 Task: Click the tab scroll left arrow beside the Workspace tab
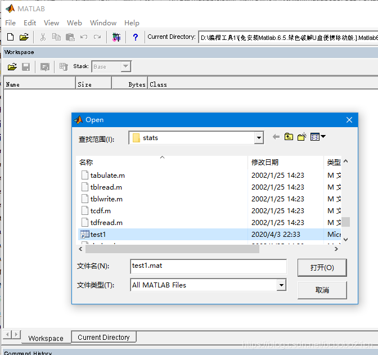(7, 334)
